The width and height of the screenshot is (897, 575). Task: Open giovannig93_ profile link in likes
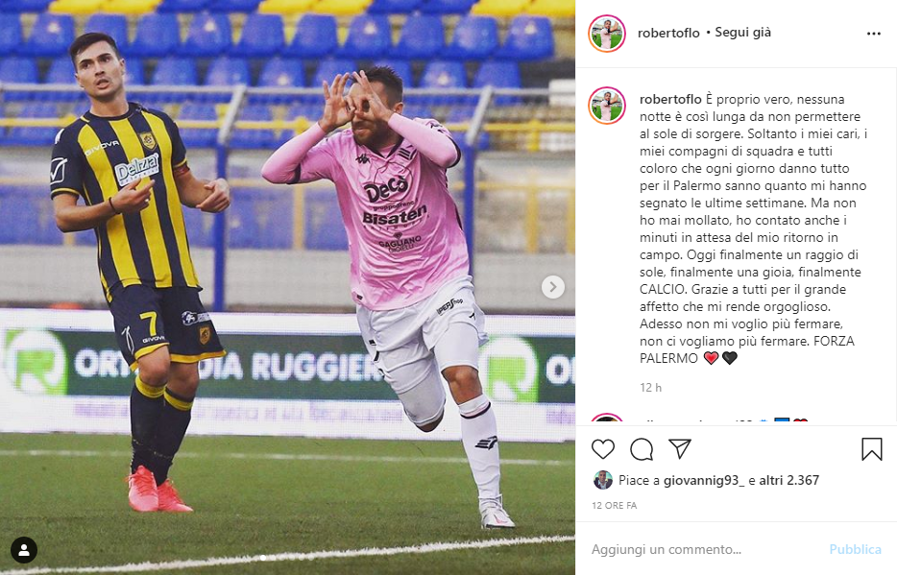tap(704, 480)
